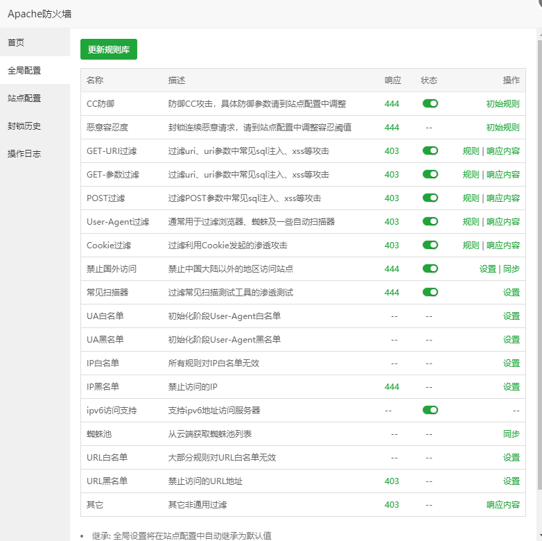The height and width of the screenshot is (541, 542).
Task: Click the 更新规则库 button
Action: point(109,49)
